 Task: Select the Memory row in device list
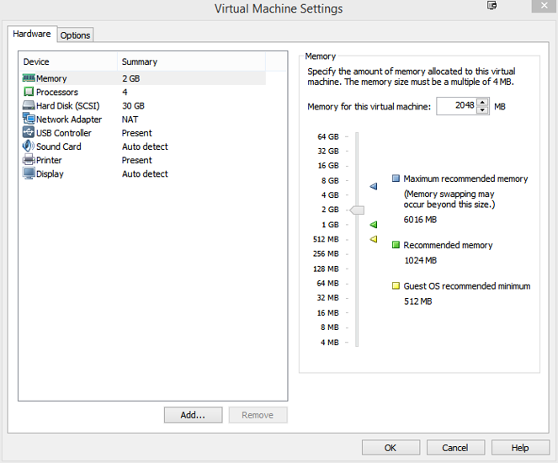[x=143, y=78]
